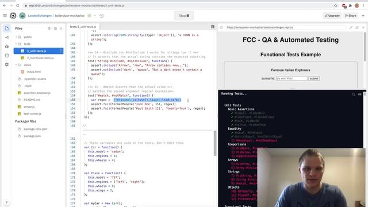The width and height of the screenshot is (368, 207).
Task: Refresh the web preview pane
Action: tap(221, 28)
